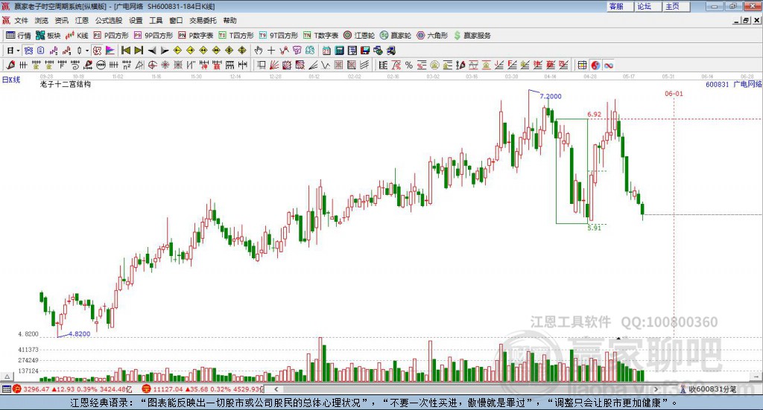This screenshot has height=410, width=763.
Task: Open the 设置 menu
Action: tap(136, 20)
